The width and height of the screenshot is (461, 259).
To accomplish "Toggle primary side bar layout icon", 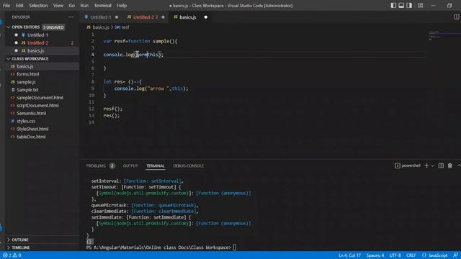I will pos(393,6).
